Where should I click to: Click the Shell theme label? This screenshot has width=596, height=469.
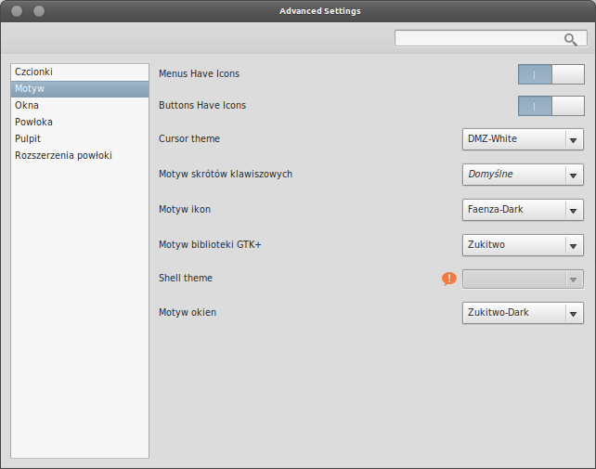pos(186,278)
